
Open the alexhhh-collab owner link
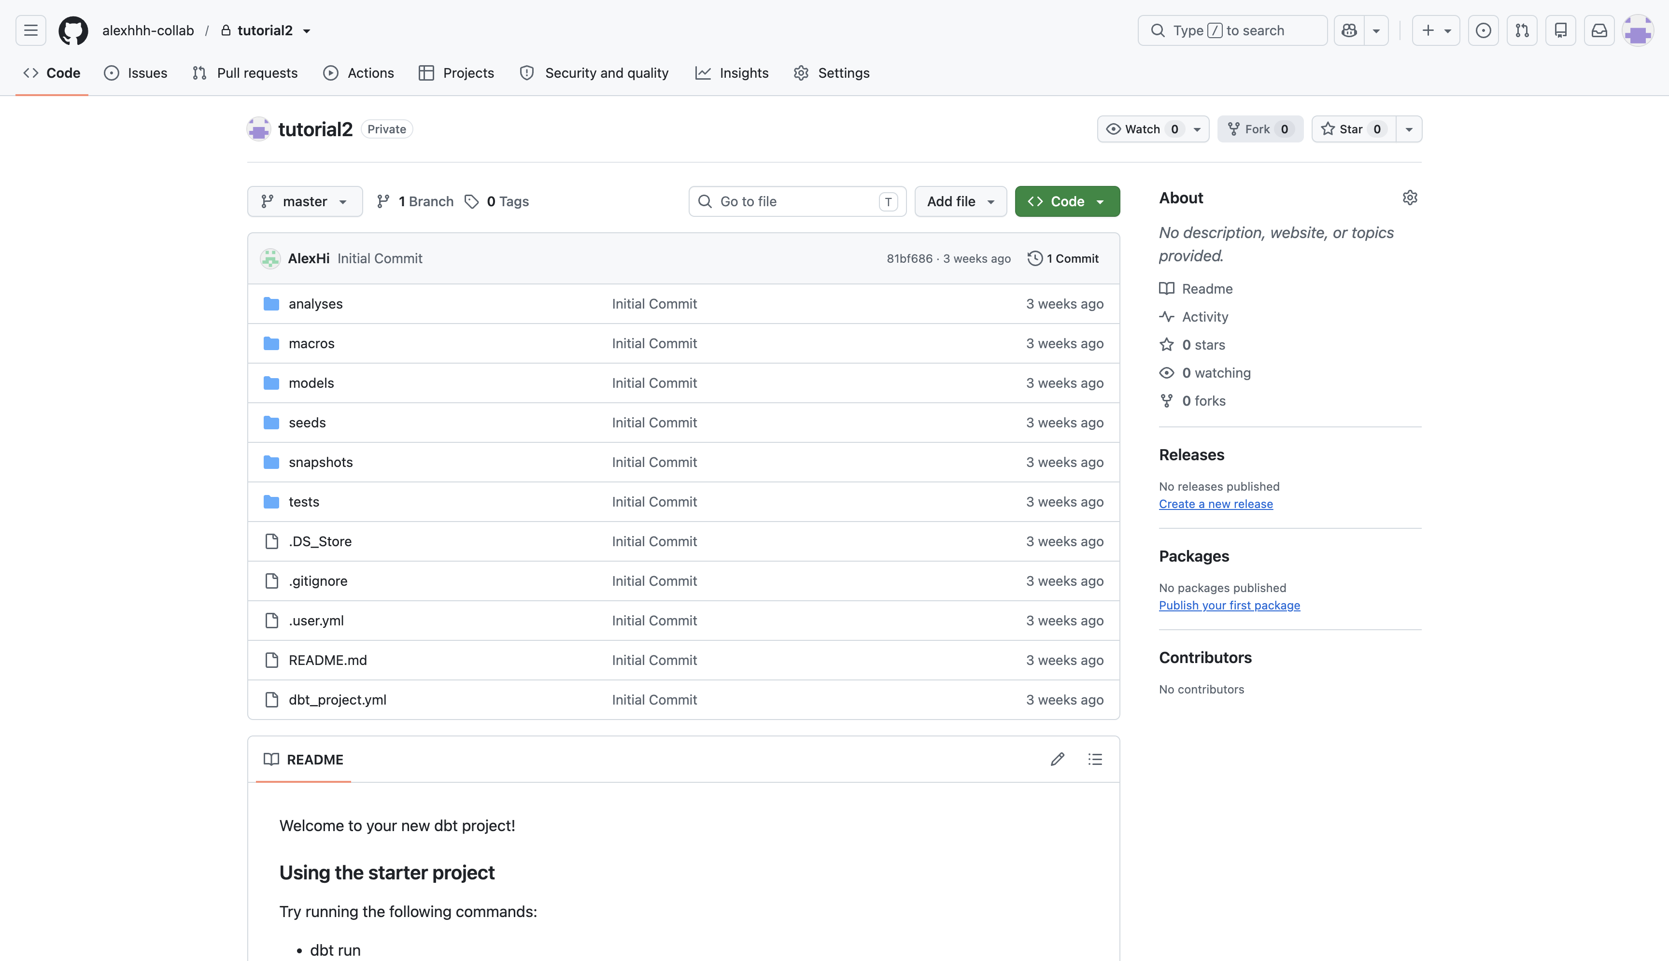pos(148,30)
